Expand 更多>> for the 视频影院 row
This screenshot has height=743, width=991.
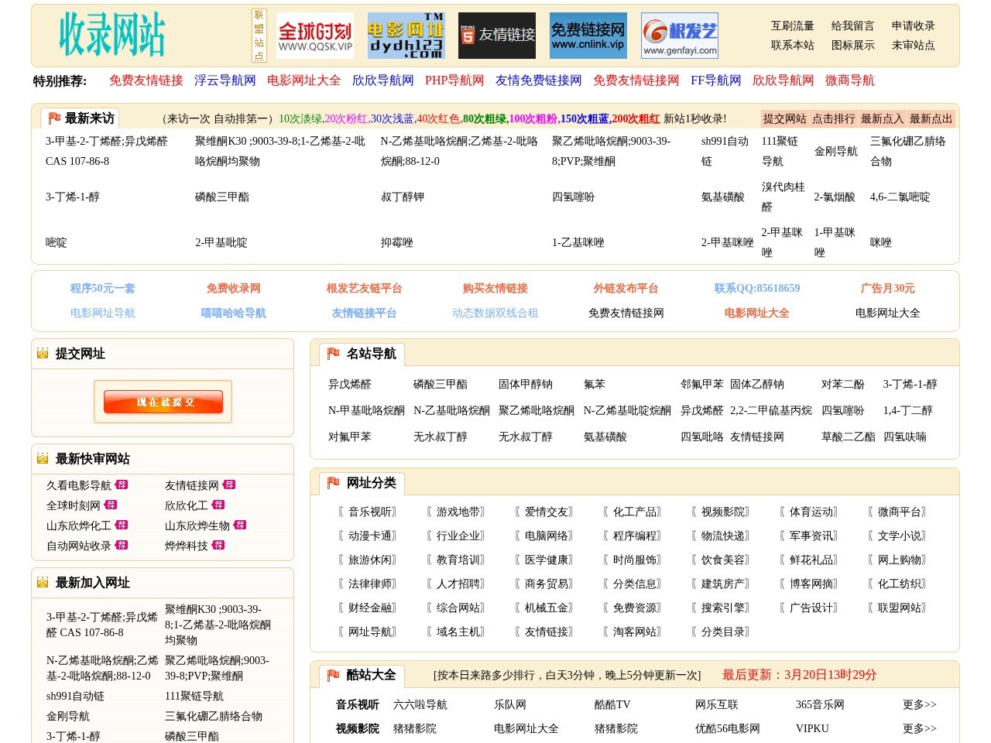[919, 728]
